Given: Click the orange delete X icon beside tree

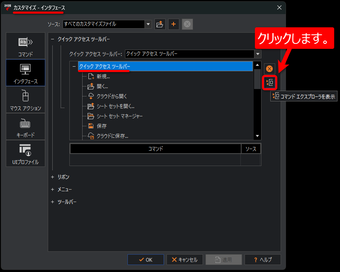Looking at the screenshot, I should pos(269,69).
